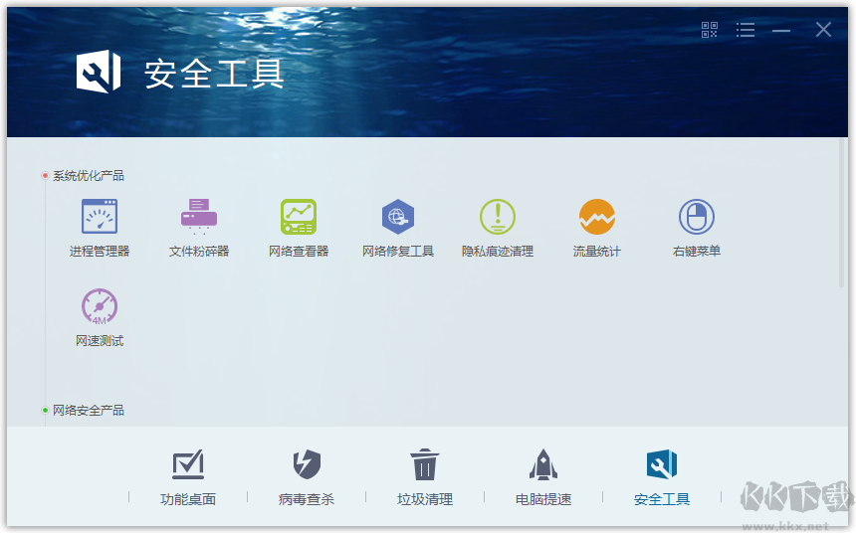The image size is (856, 533).
Task: Click the 安全工具 wrench logo in header
Action: click(x=99, y=72)
